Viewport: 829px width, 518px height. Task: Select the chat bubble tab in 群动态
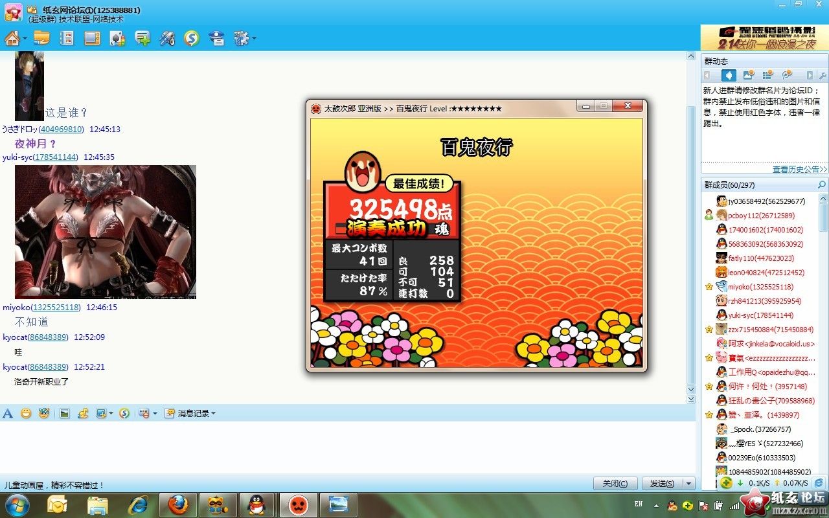pos(788,76)
